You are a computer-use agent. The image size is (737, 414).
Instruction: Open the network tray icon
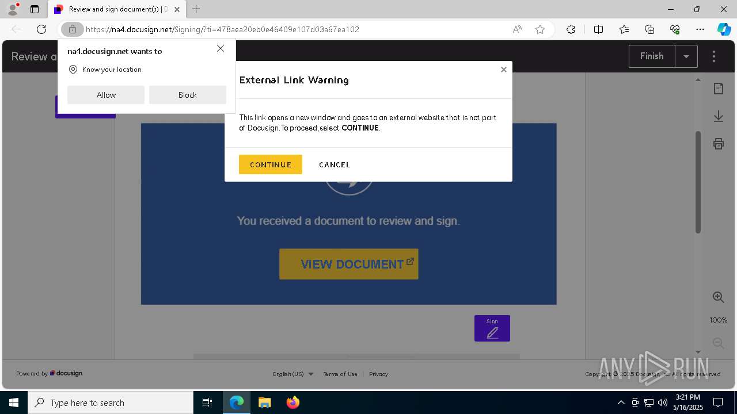point(649,402)
